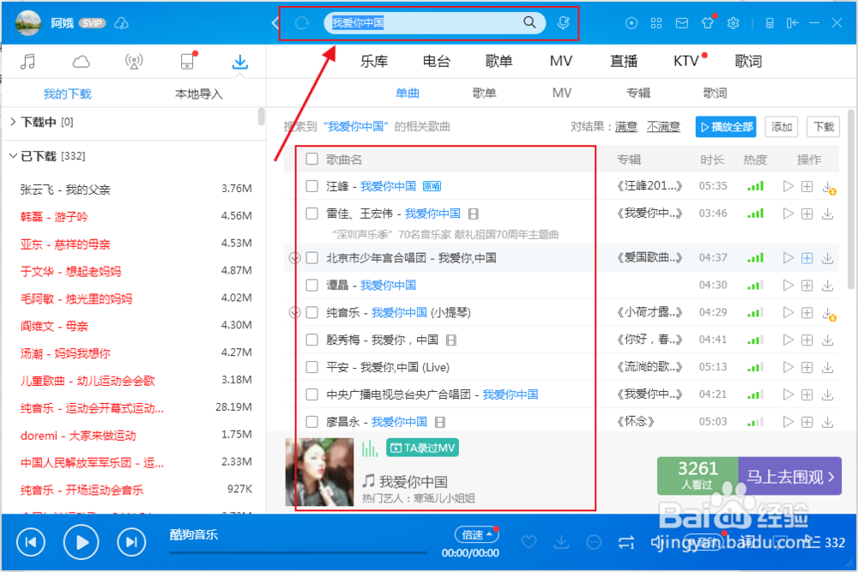Open the 电台 tab
Image resolution: width=858 pixels, height=572 pixels.
436,61
